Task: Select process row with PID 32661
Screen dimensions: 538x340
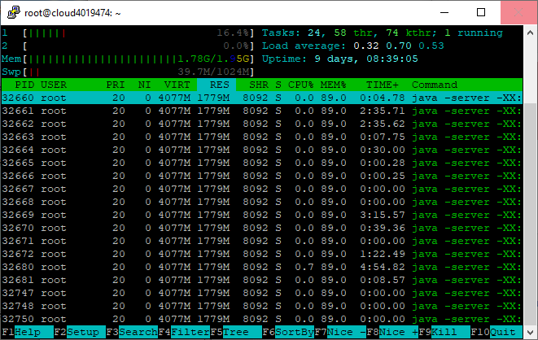Action: 262,111
